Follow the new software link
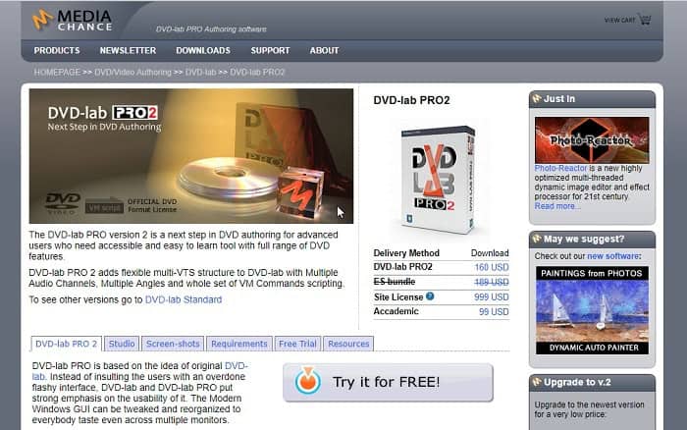This screenshot has height=430, width=687. tap(612, 256)
